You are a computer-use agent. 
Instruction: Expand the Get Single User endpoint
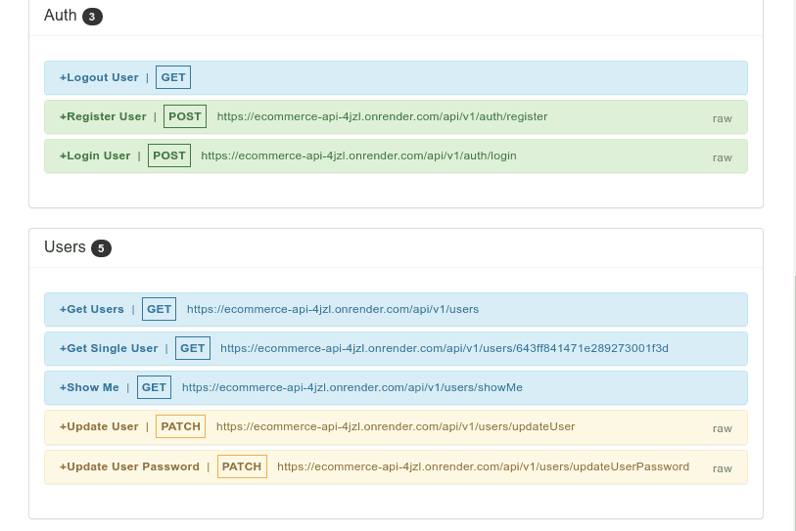coord(109,348)
